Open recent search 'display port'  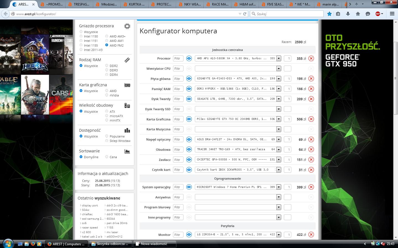(x=90, y=205)
